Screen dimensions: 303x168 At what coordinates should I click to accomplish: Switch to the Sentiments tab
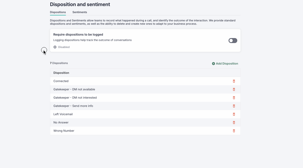(80, 12)
